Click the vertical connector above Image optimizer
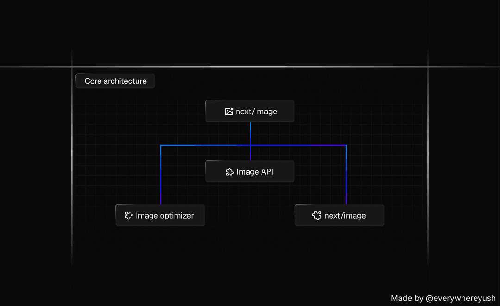500x306 pixels. tap(161, 176)
